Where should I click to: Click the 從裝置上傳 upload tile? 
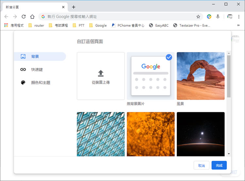click(x=101, y=76)
